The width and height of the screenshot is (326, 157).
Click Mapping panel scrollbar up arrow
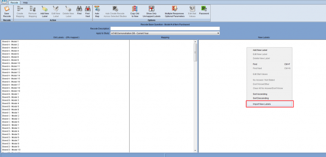click(x=195, y=41)
